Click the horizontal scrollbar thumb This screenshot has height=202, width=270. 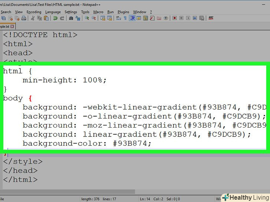pos(67,192)
